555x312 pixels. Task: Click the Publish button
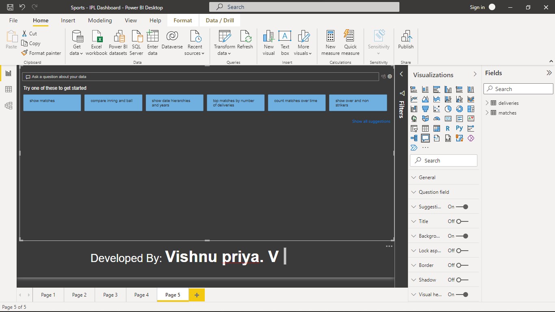pos(405,40)
